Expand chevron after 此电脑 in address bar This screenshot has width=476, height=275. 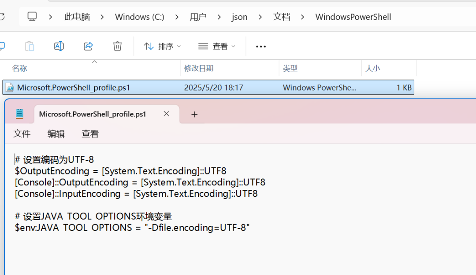click(x=102, y=17)
